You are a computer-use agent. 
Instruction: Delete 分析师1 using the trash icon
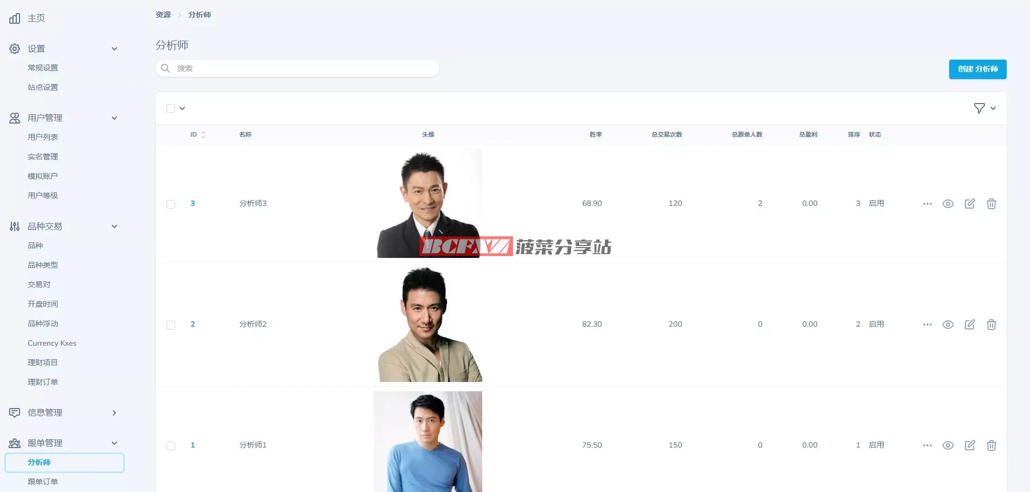point(991,445)
